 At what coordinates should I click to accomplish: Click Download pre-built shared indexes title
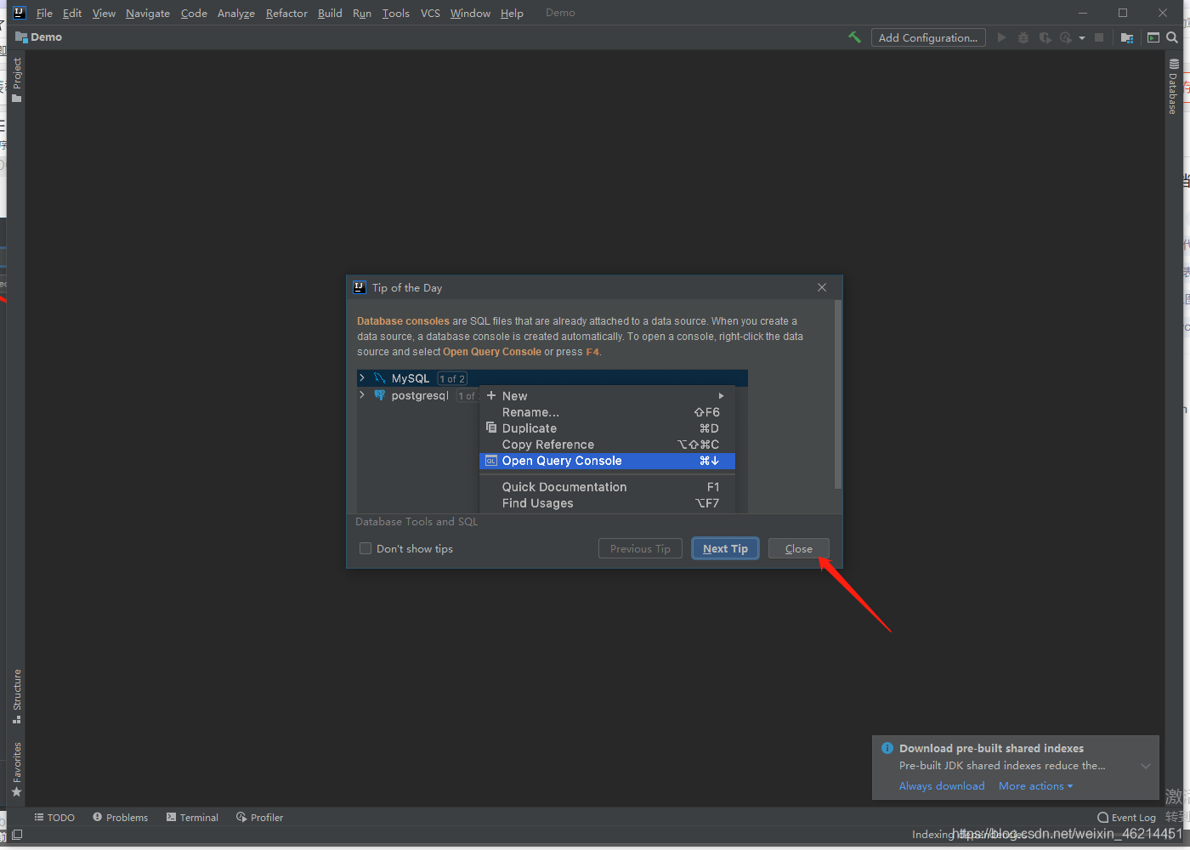pos(991,748)
